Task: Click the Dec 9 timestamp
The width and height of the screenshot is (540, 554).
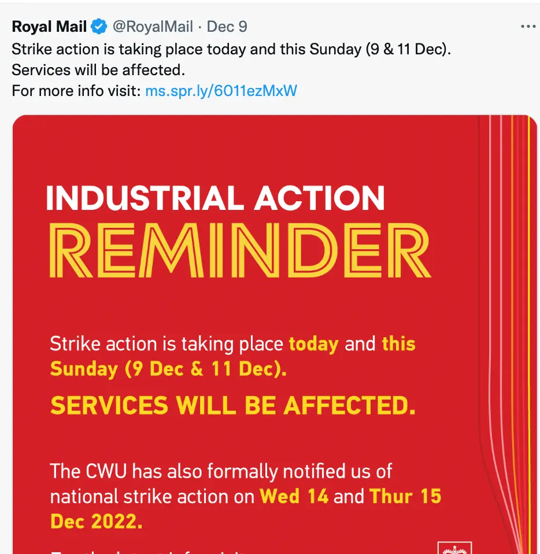Action: coord(227,26)
